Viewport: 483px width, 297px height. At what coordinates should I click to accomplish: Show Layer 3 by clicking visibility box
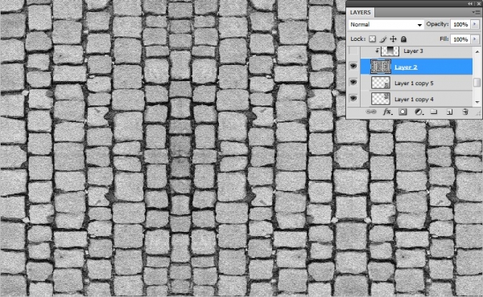pos(353,51)
